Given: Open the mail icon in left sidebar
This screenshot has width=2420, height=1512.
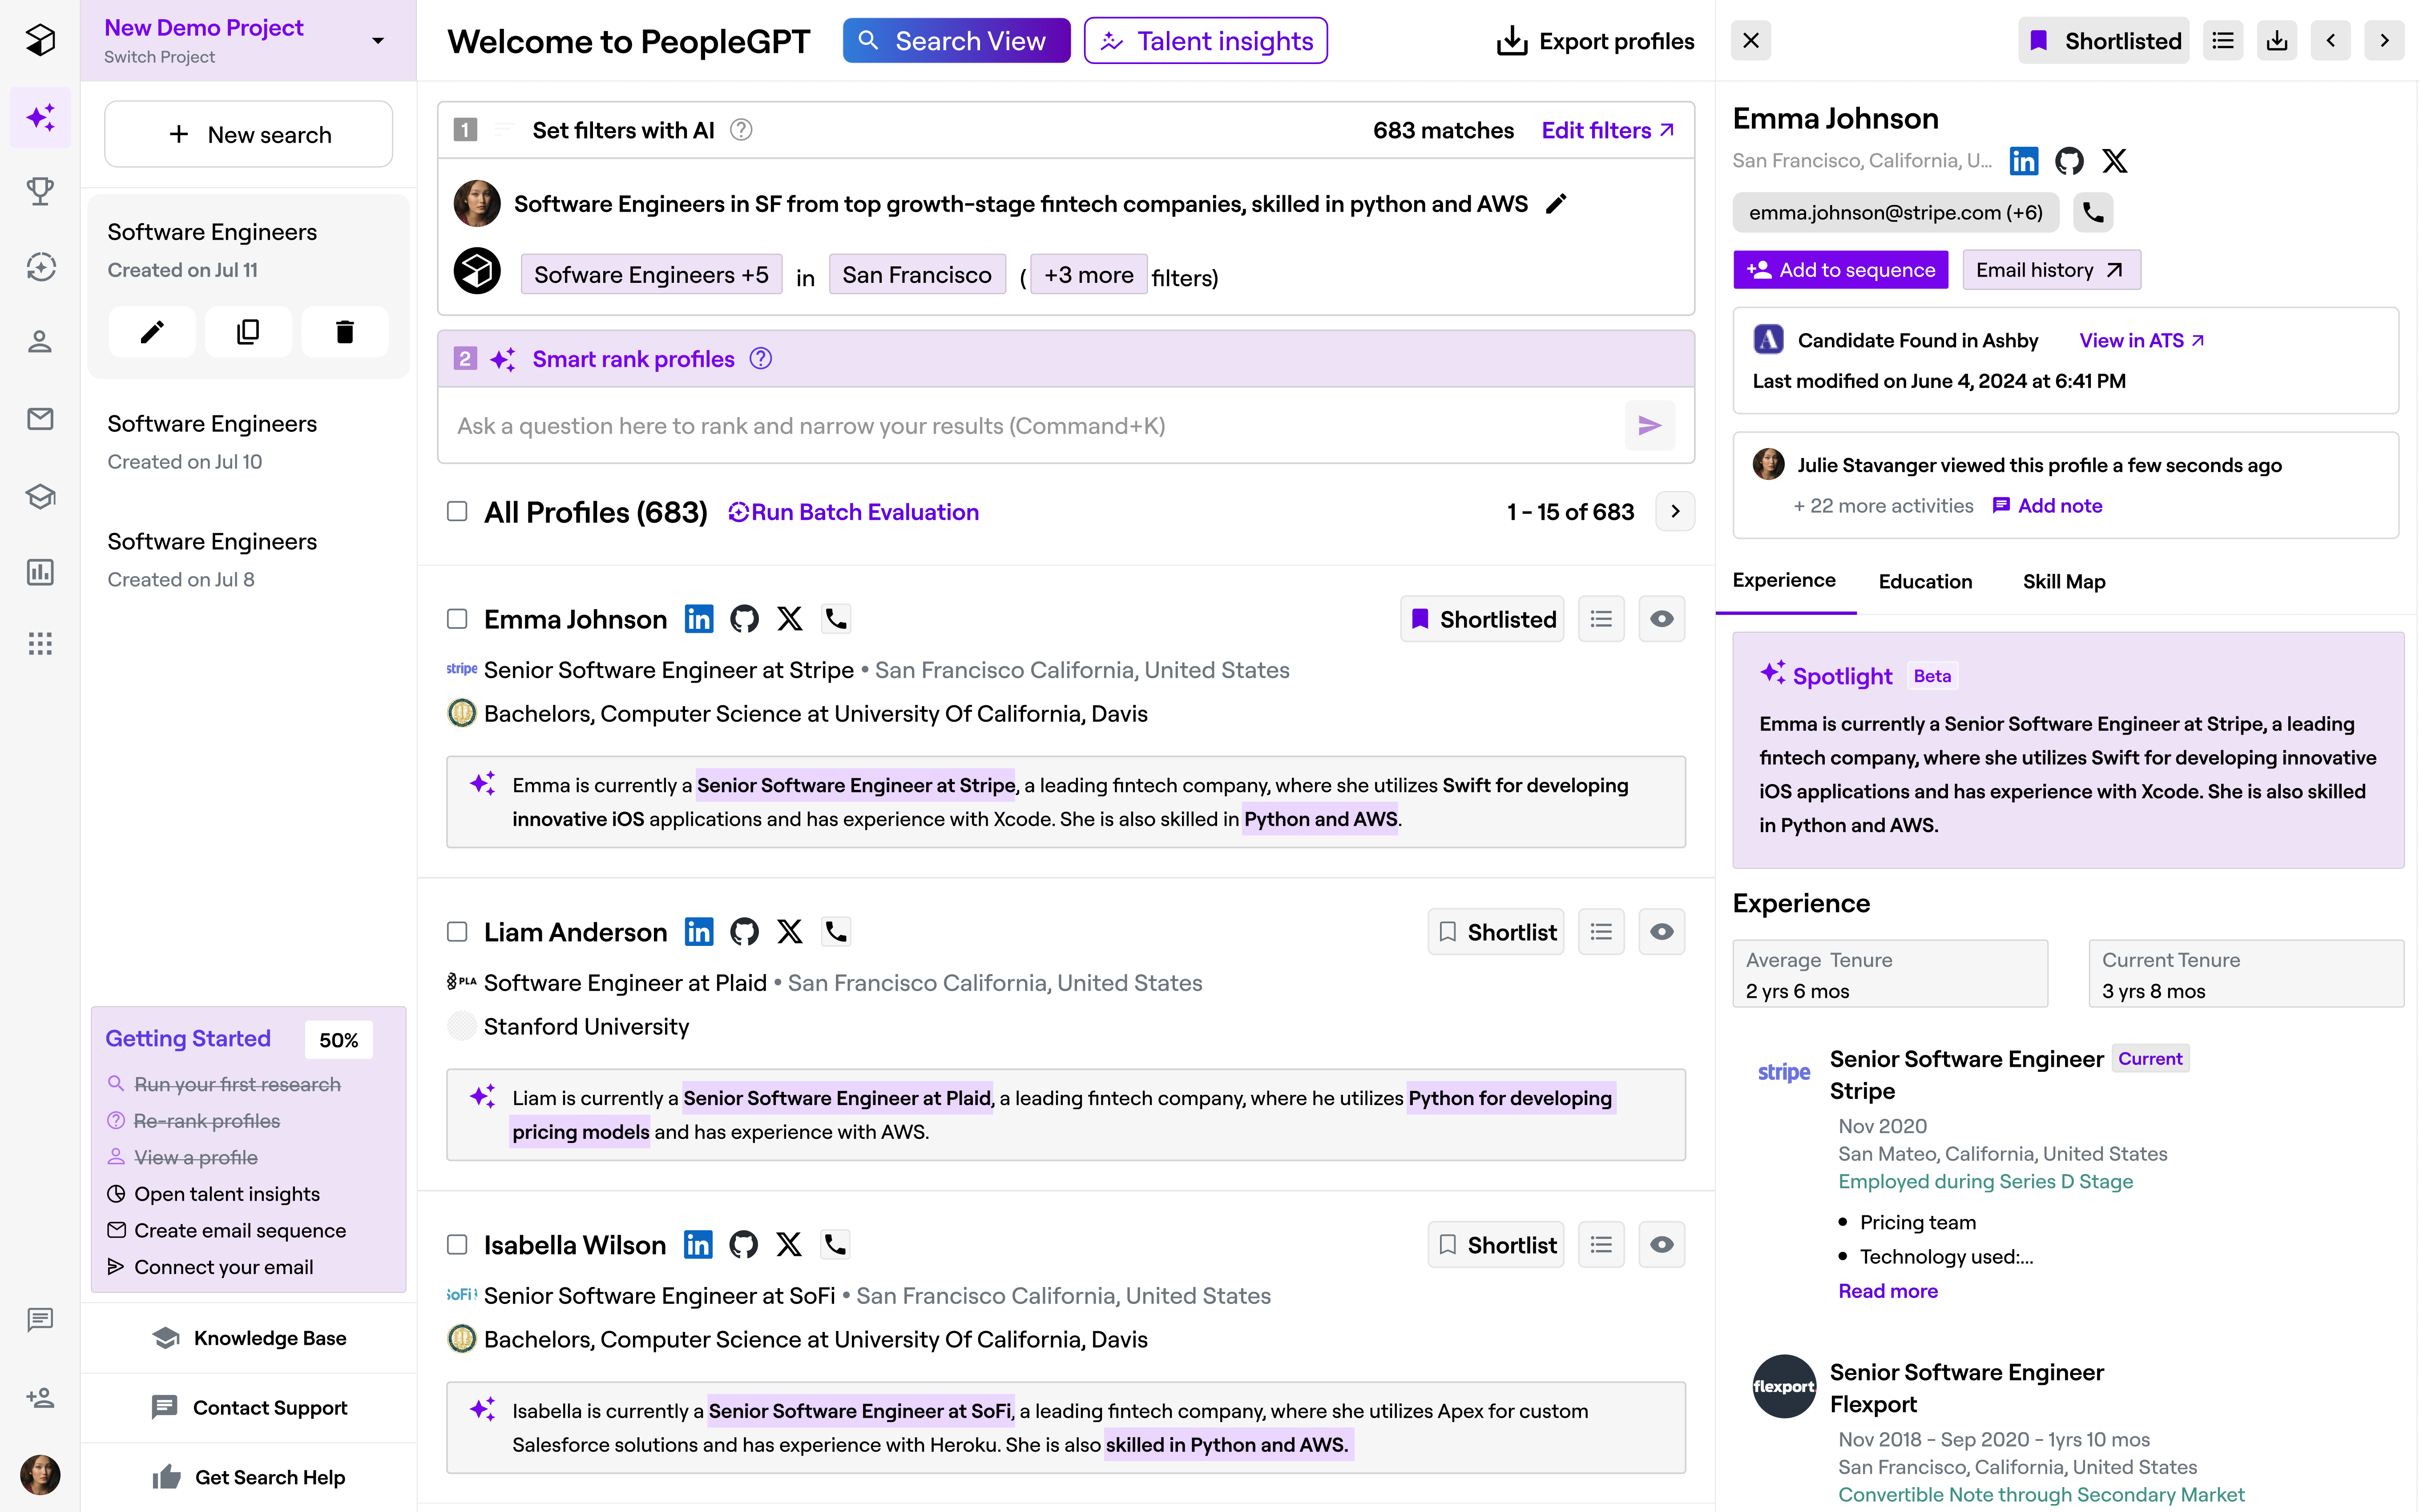Looking at the screenshot, I should [x=40, y=419].
